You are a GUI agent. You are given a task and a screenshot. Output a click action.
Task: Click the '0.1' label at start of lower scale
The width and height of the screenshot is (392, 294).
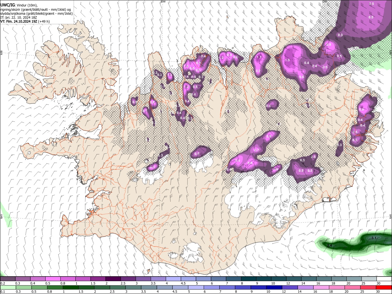(3, 292)
